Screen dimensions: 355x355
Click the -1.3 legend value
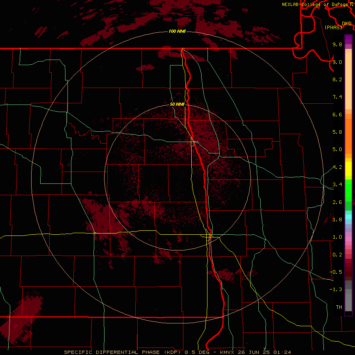[x=336, y=290]
